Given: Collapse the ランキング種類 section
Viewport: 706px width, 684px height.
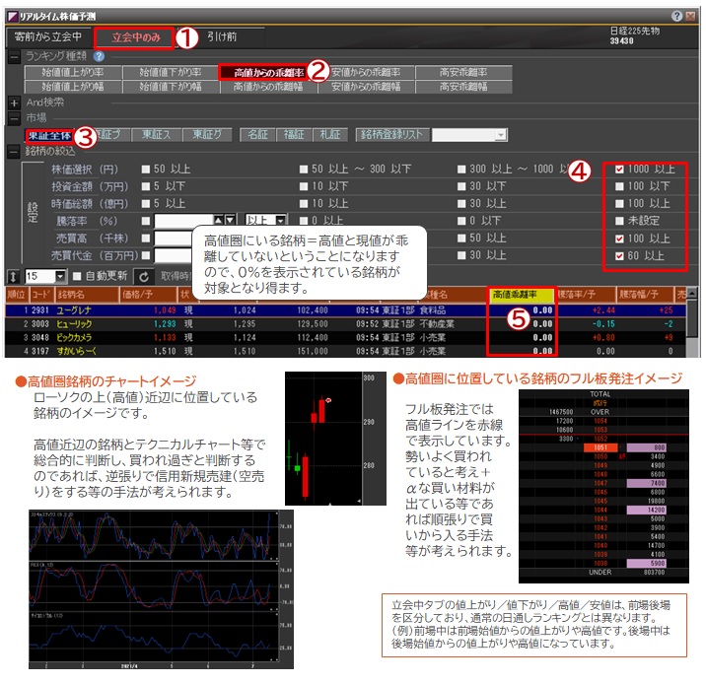Looking at the screenshot, I should (15, 57).
